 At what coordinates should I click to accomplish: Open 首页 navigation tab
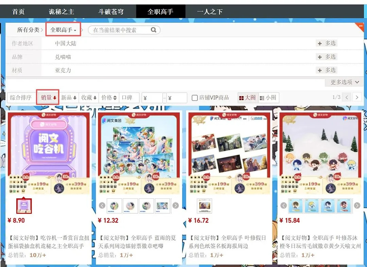tap(18, 12)
